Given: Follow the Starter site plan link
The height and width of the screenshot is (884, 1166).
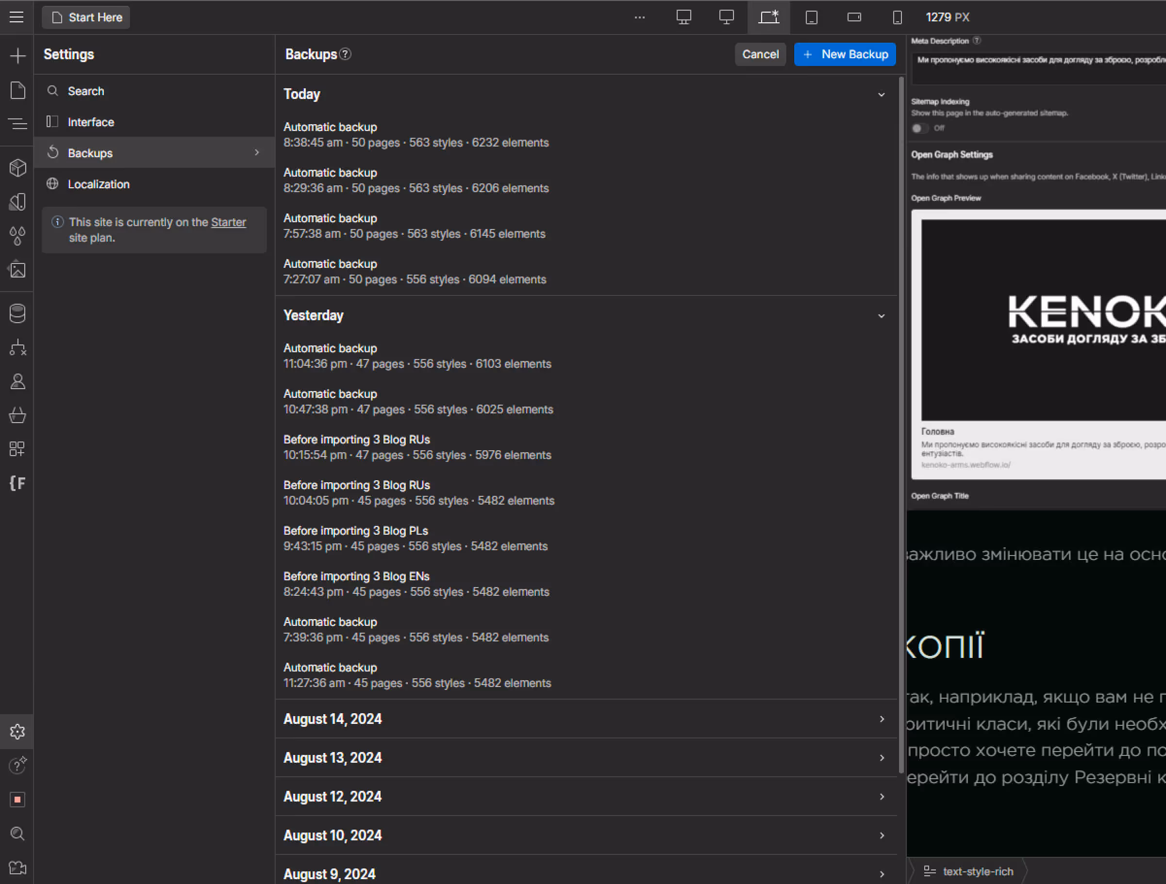Looking at the screenshot, I should pyautogui.click(x=228, y=222).
